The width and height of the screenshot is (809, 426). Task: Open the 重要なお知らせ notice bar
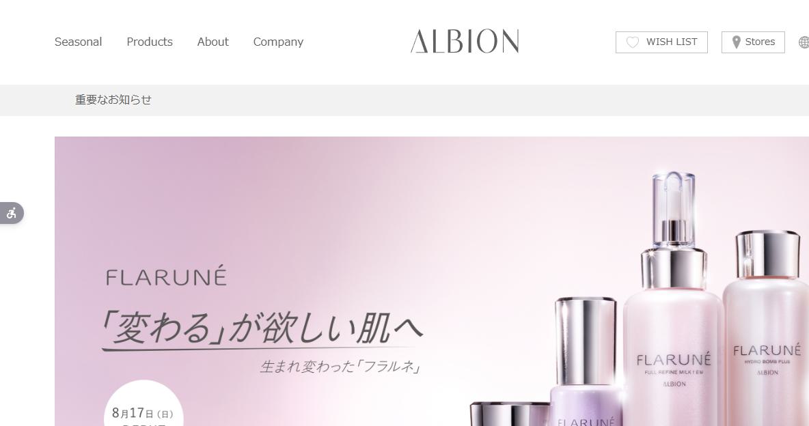tap(113, 100)
